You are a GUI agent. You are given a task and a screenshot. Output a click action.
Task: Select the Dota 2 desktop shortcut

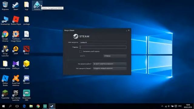coord(26,50)
